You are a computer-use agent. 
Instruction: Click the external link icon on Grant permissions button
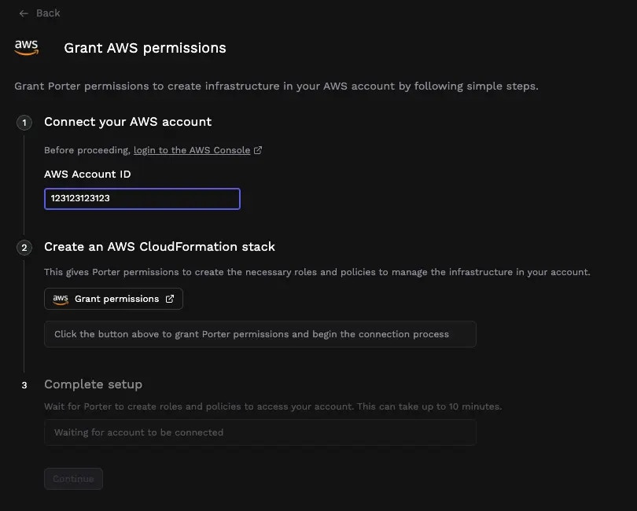(x=170, y=299)
